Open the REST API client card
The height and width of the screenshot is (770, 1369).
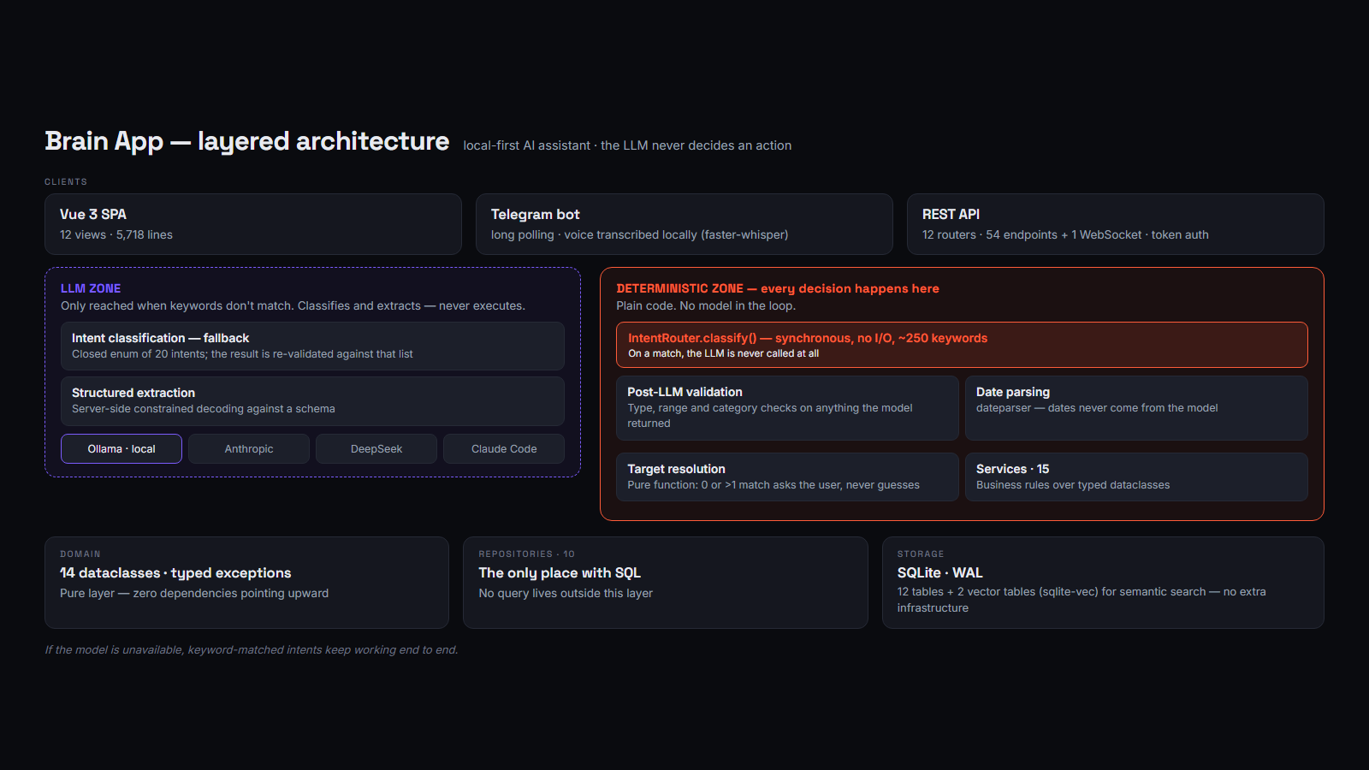[1116, 224]
